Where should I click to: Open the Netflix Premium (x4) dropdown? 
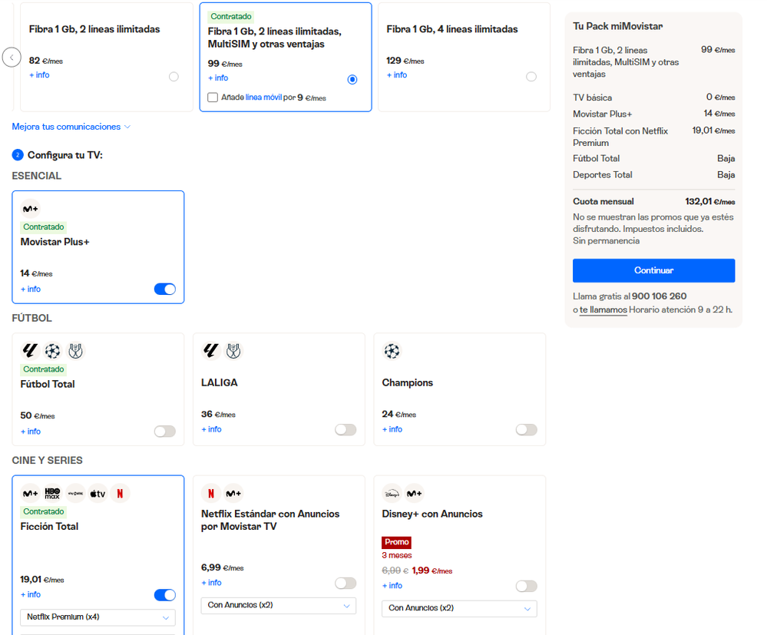pyautogui.click(x=98, y=617)
